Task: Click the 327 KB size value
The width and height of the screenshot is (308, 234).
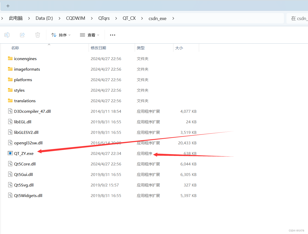Action: [x=190, y=185]
